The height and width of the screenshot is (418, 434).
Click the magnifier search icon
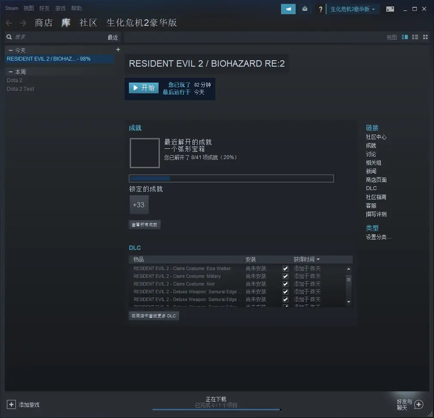pos(9,37)
